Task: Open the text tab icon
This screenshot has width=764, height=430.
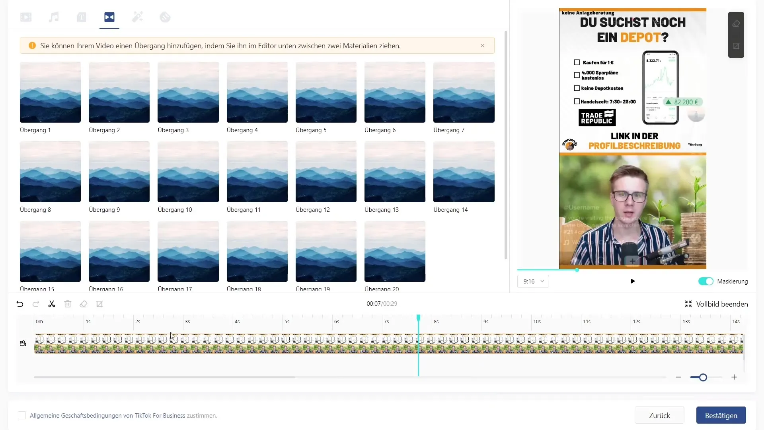Action: 82,17
